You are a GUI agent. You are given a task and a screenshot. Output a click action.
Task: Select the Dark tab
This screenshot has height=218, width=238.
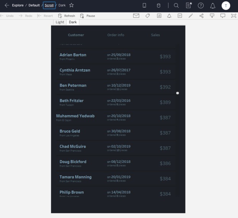point(73,22)
